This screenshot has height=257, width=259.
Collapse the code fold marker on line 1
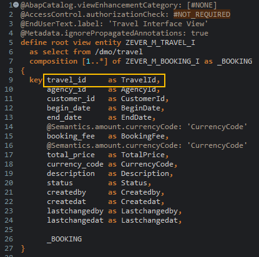tap(16, 5)
